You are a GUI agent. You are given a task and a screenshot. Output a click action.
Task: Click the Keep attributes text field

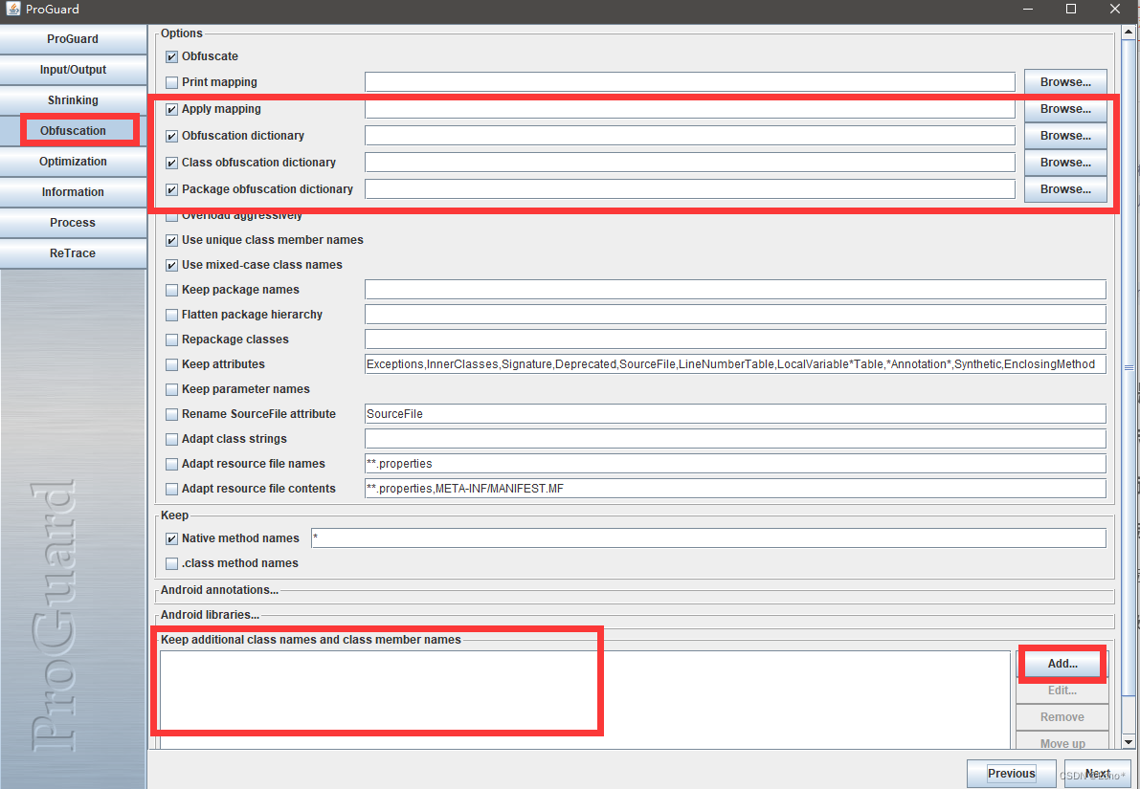(735, 364)
